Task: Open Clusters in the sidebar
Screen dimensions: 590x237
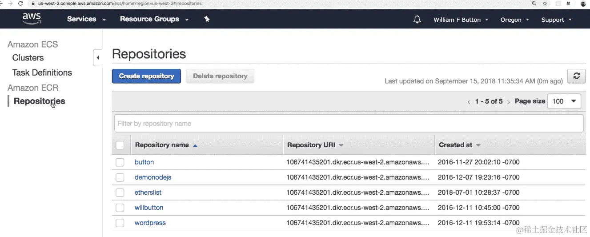Action: (28, 58)
